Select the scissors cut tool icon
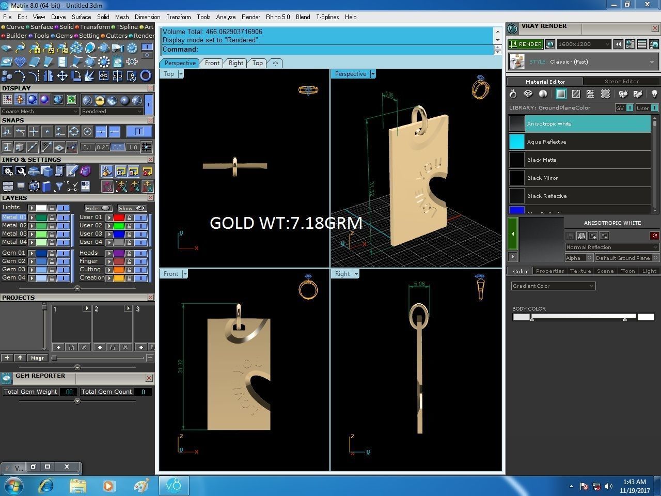The width and height of the screenshot is (661, 496). pyautogui.click(x=132, y=76)
